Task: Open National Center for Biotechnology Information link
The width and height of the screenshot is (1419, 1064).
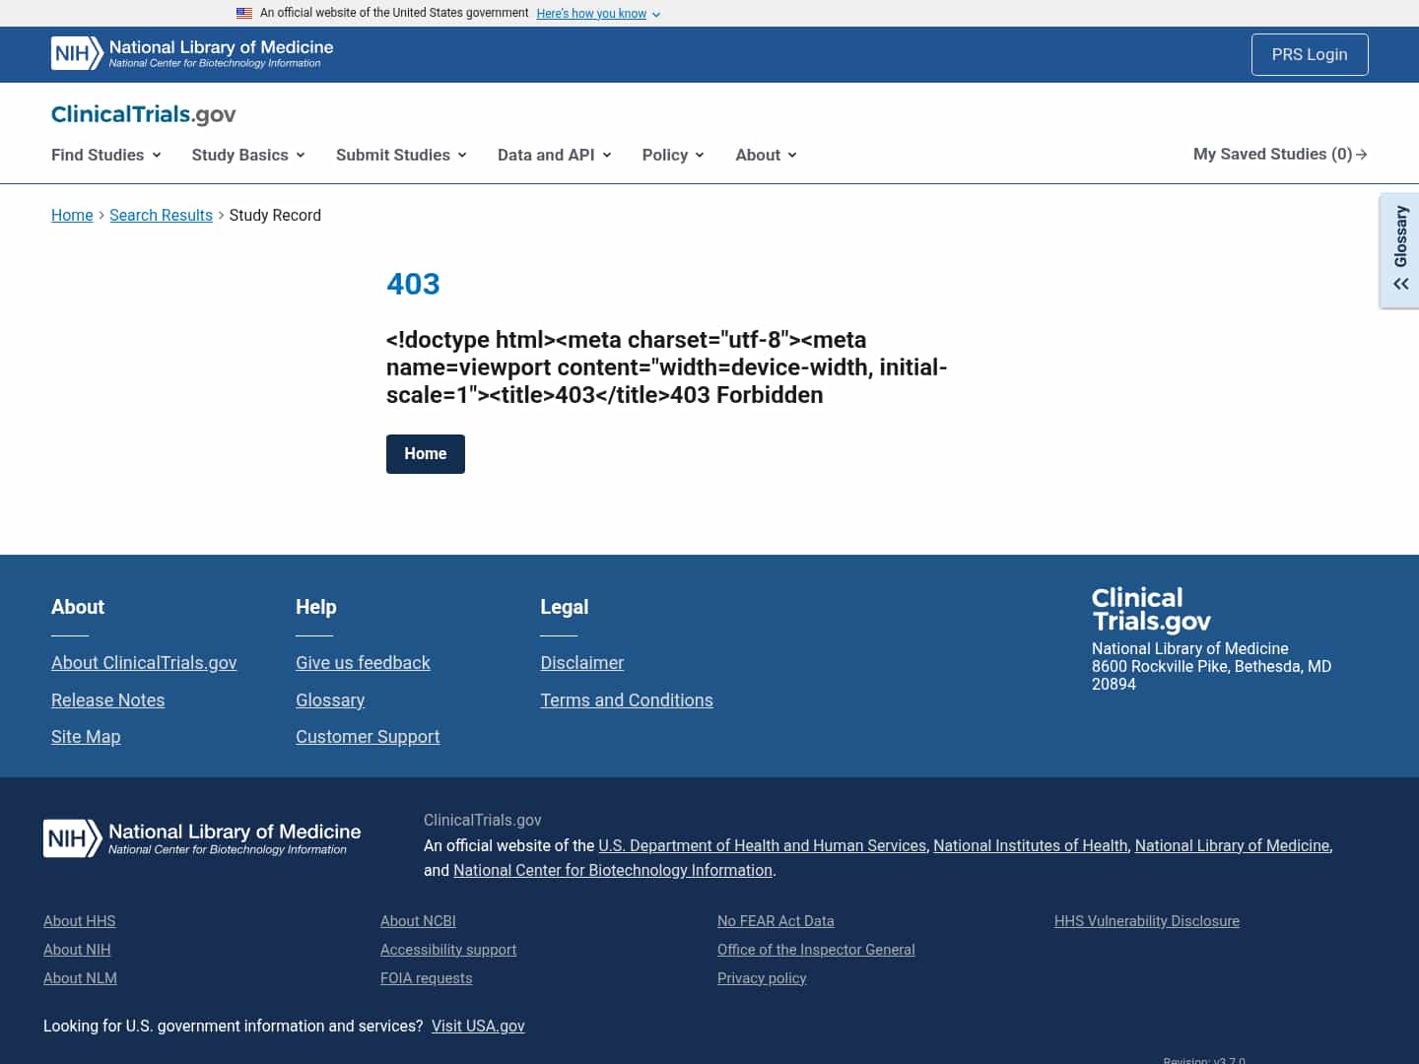Action: 613,870
